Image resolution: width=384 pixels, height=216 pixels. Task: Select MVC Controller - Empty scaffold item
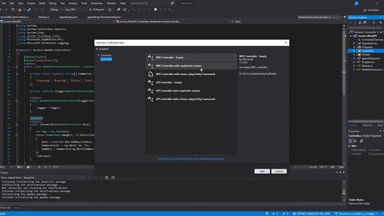coord(191,58)
